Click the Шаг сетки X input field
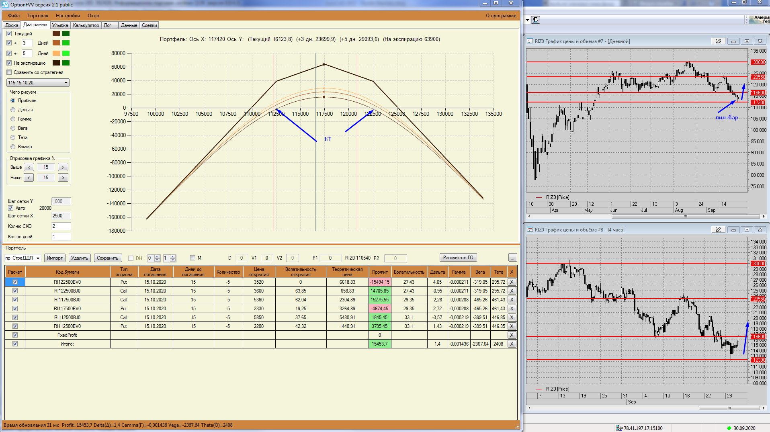This screenshot has width=770, height=432. (61, 216)
